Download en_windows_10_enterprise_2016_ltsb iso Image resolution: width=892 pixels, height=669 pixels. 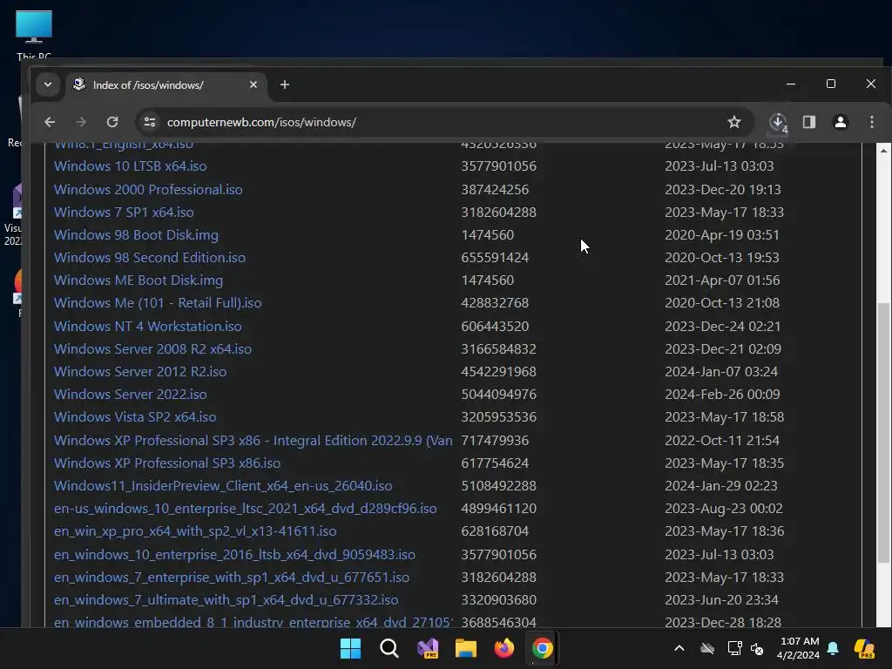[x=234, y=555]
